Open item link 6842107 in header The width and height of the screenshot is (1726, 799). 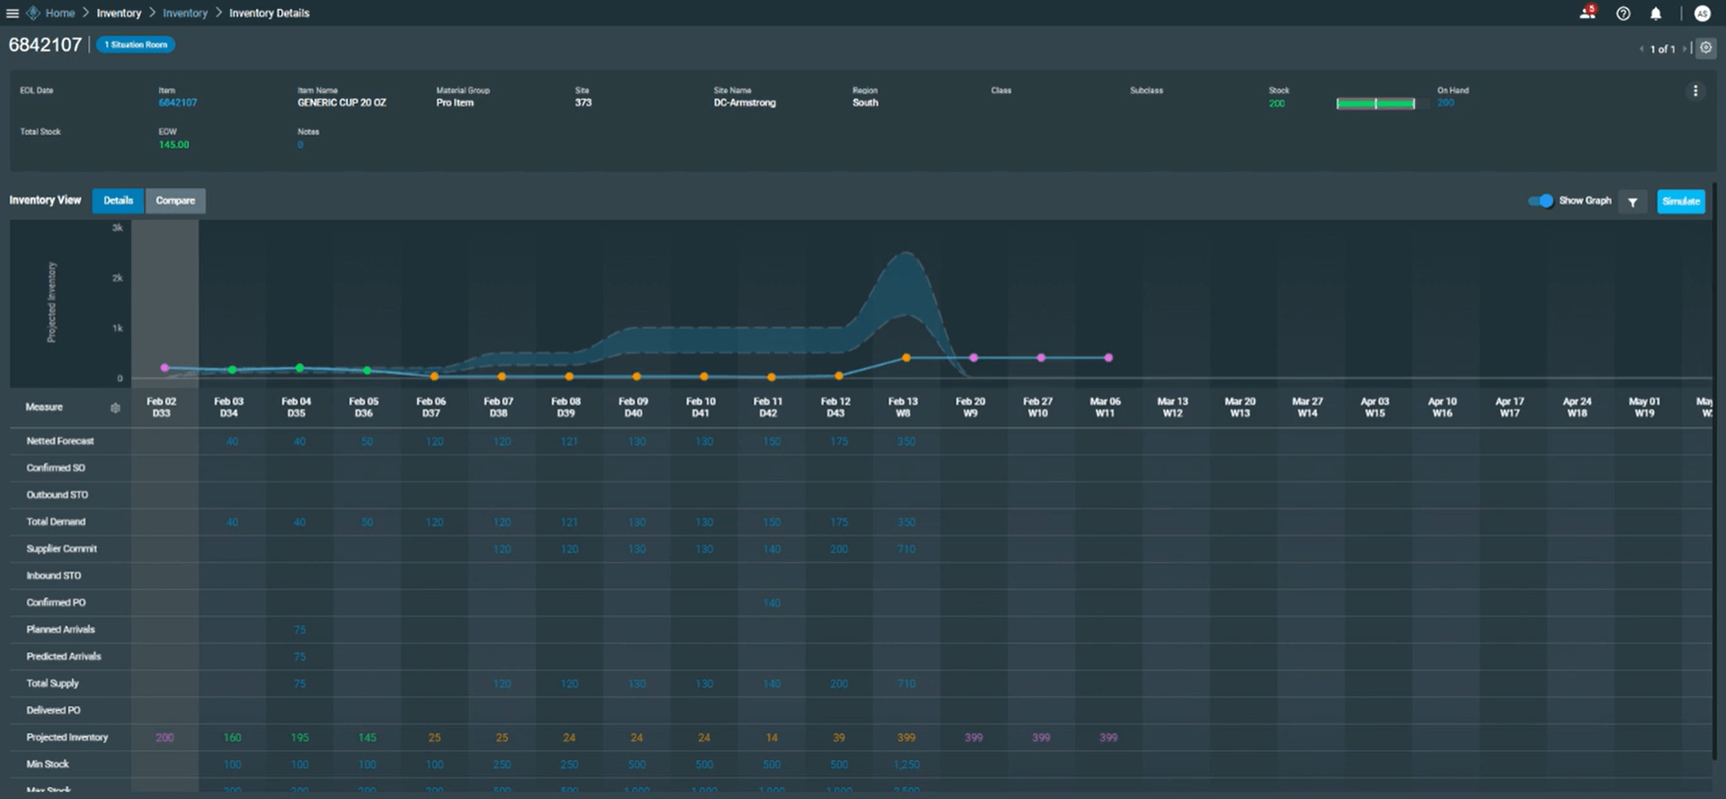pos(178,102)
